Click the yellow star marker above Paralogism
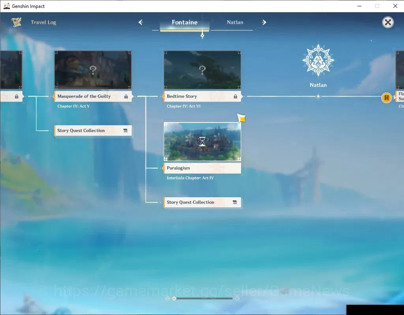The width and height of the screenshot is (404, 315). [242, 118]
